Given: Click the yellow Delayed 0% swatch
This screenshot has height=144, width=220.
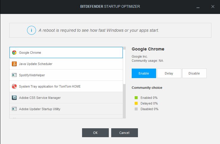Looking at the screenshot, I should point(136,103).
